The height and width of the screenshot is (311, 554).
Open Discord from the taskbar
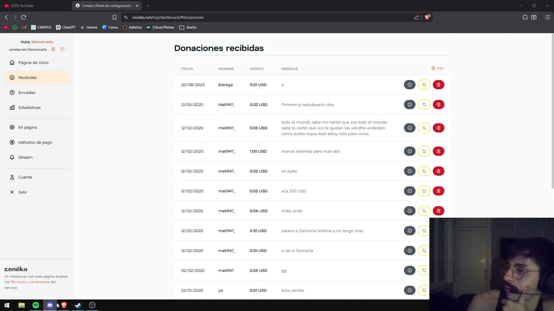[50, 305]
